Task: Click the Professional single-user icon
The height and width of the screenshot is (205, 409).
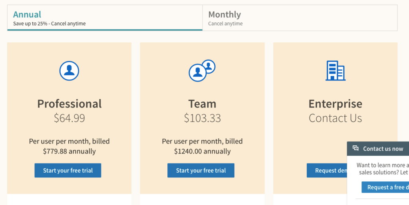Action: (69, 71)
